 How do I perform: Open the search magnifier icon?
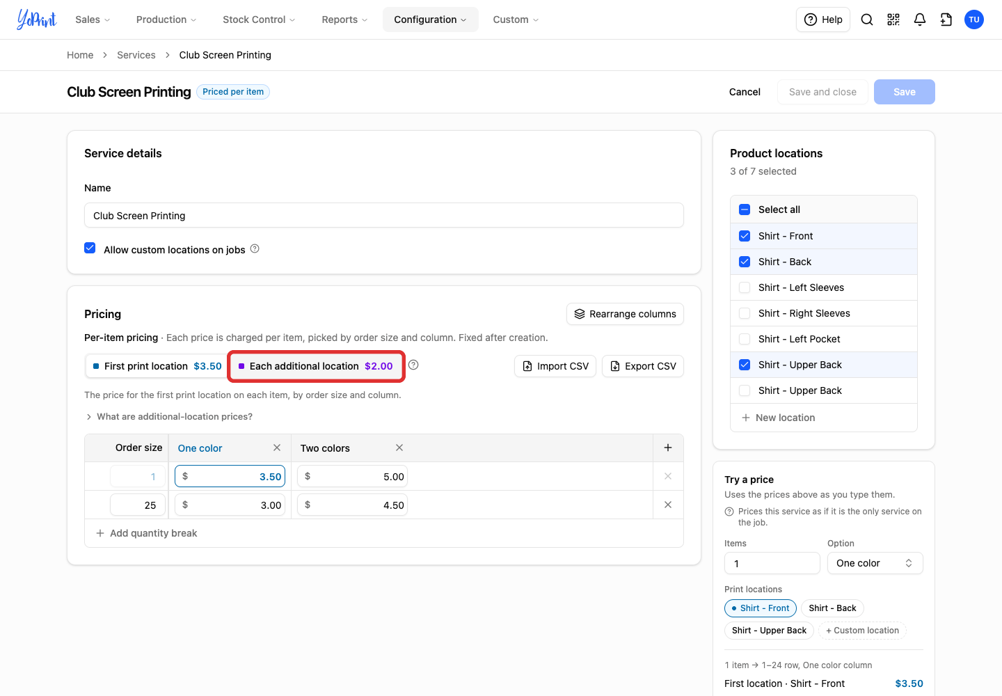tap(867, 19)
